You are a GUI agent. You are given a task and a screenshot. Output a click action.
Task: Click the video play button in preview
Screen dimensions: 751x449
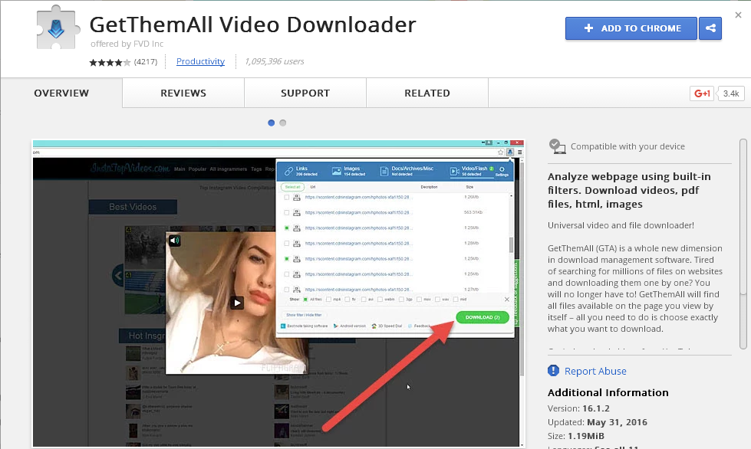(x=237, y=303)
